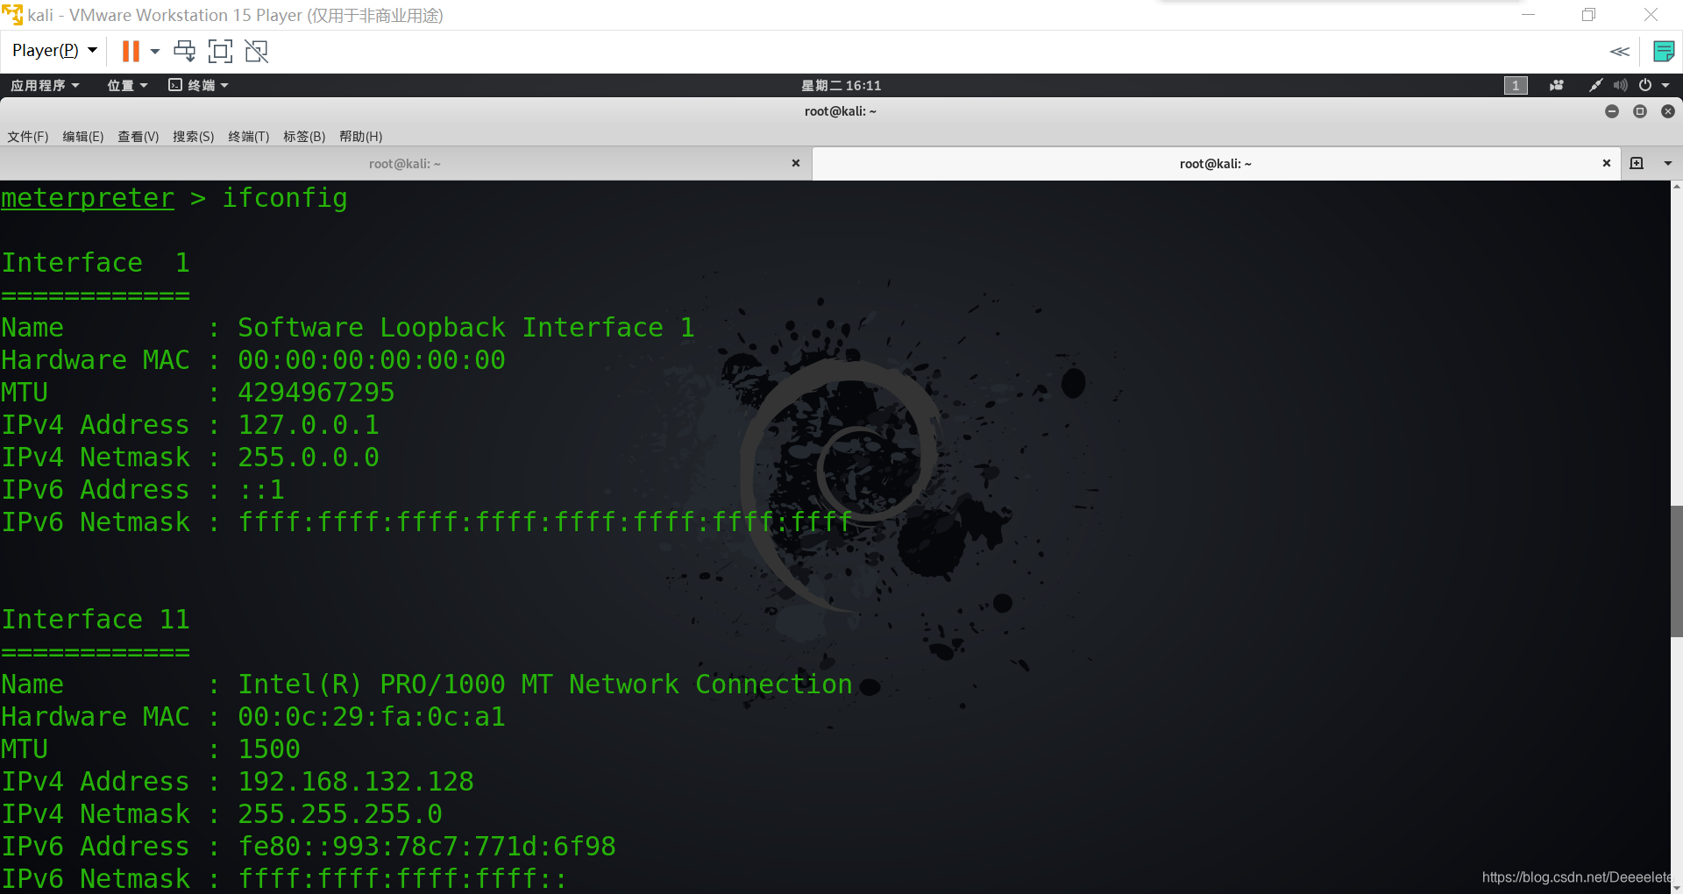Toggle Unity mode icon
1683x894 pixels.
click(257, 51)
